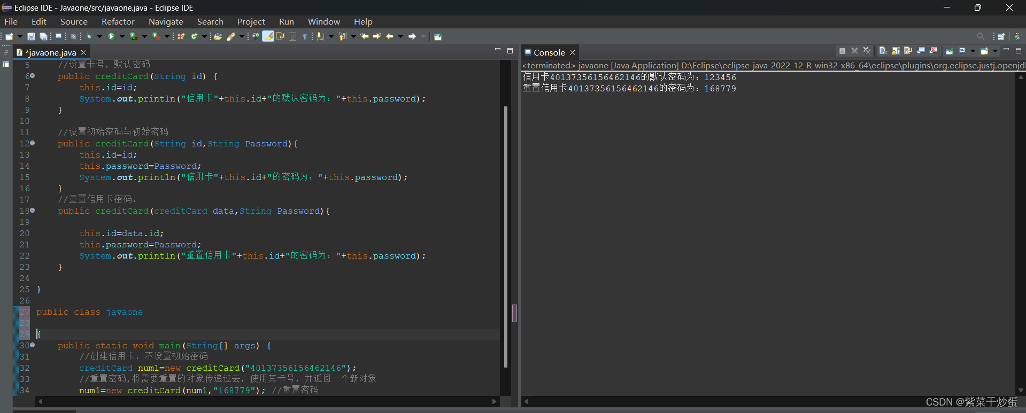Toggle Pin Console
The width and height of the screenshot is (1026, 413).
949,51
